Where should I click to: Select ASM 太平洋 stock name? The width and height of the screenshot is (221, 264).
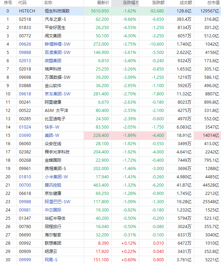(x=56, y=111)
